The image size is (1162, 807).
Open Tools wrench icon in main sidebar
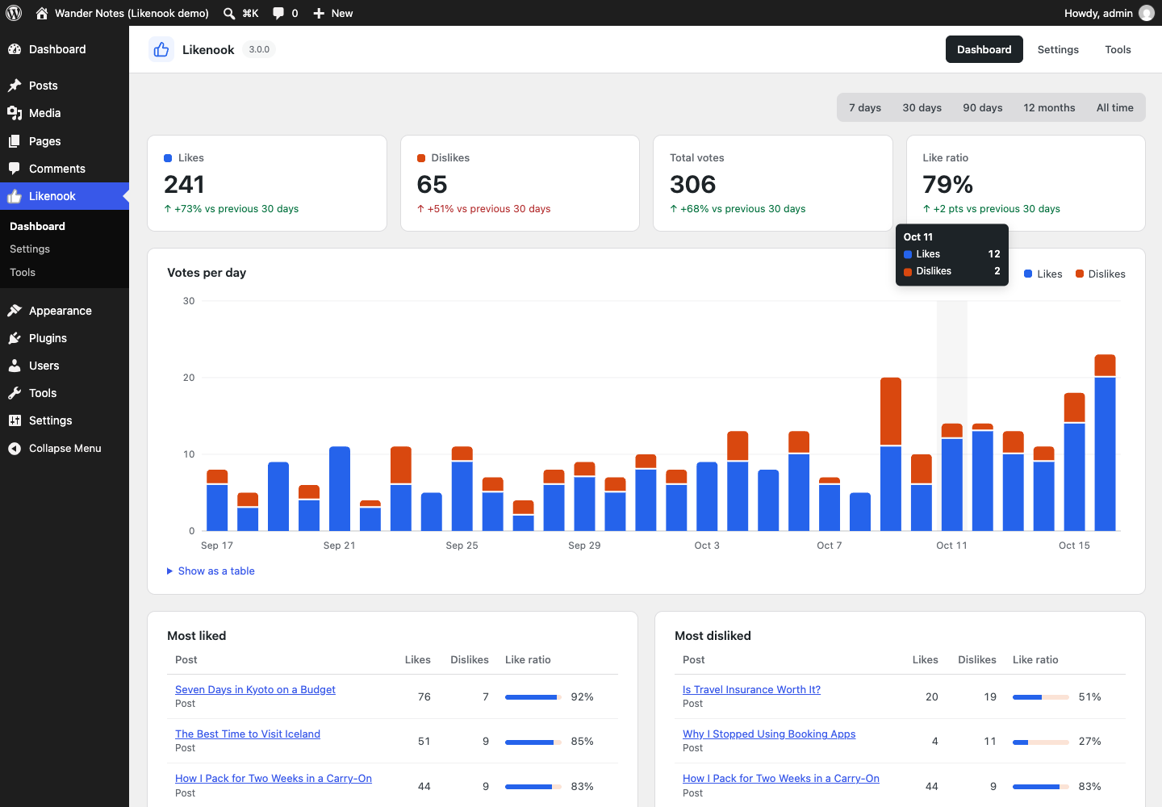pos(15,393)
